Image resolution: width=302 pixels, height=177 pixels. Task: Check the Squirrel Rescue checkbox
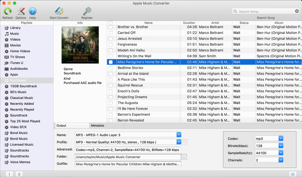pos(111,85)
